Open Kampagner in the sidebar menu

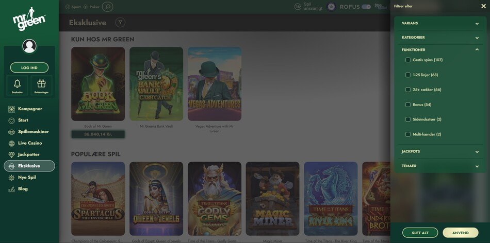[x=29, y=109]
